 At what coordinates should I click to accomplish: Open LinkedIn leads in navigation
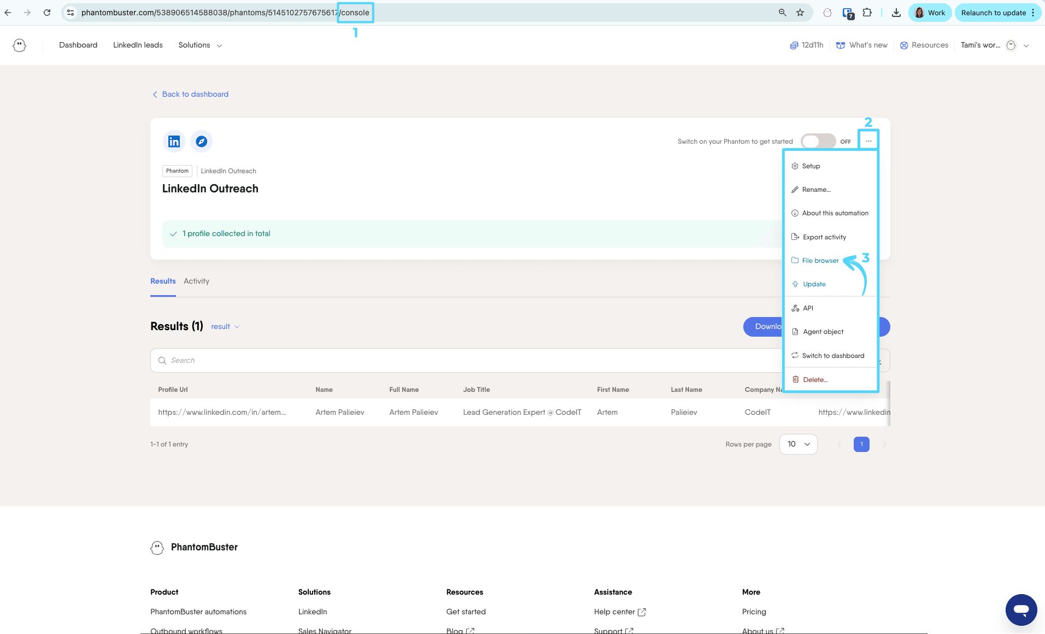point(138,45)
